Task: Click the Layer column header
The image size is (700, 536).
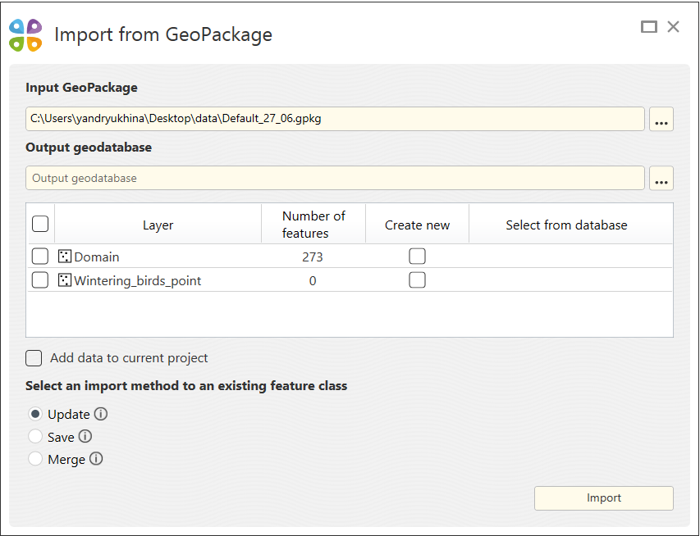Action: point(158,225)
